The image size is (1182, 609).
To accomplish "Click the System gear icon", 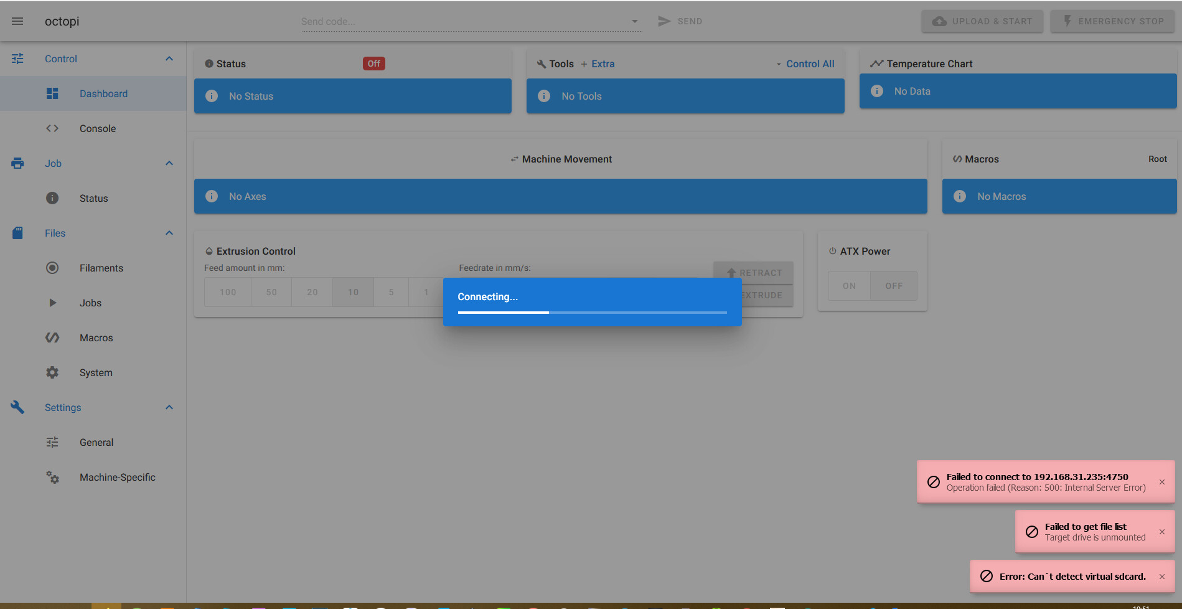I will [x=52, y=372].
